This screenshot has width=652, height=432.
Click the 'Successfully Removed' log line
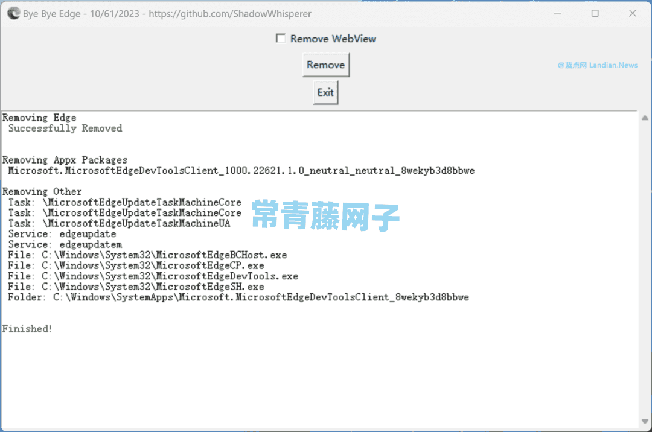click(65, 129)
